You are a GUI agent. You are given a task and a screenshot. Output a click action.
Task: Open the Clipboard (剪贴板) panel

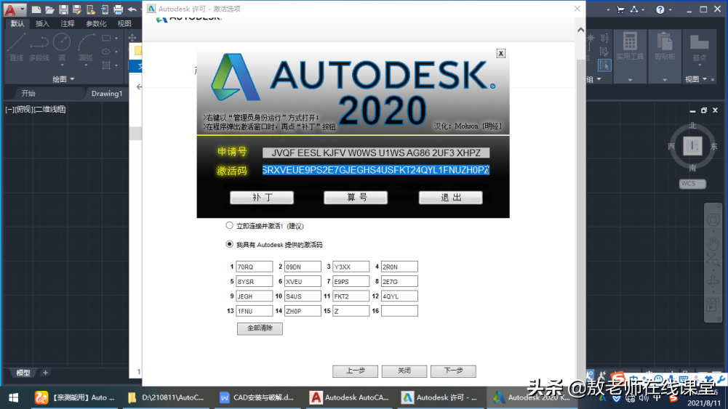tap(665, 56)
